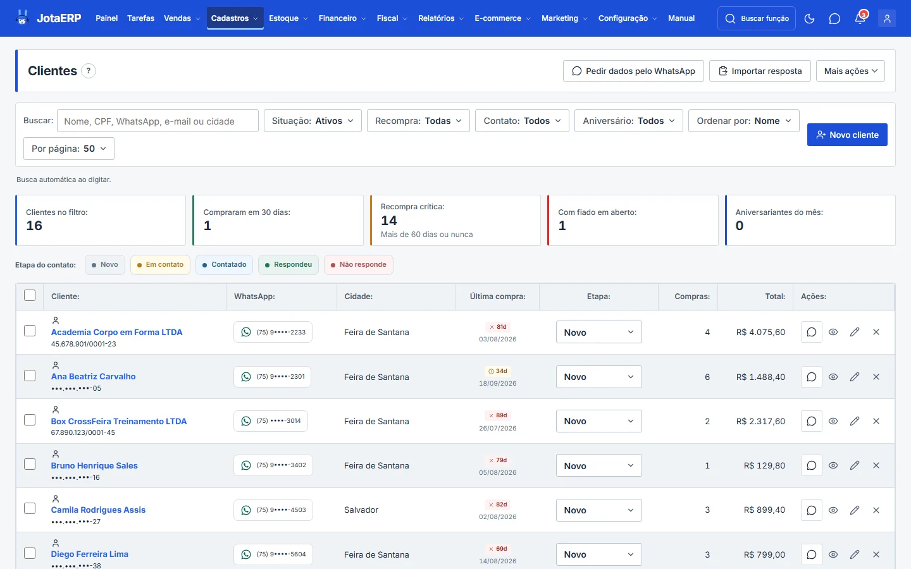Check the box for Academia Corpo em Forma LTDA
911x569 pixels.
tap(30, 331)
